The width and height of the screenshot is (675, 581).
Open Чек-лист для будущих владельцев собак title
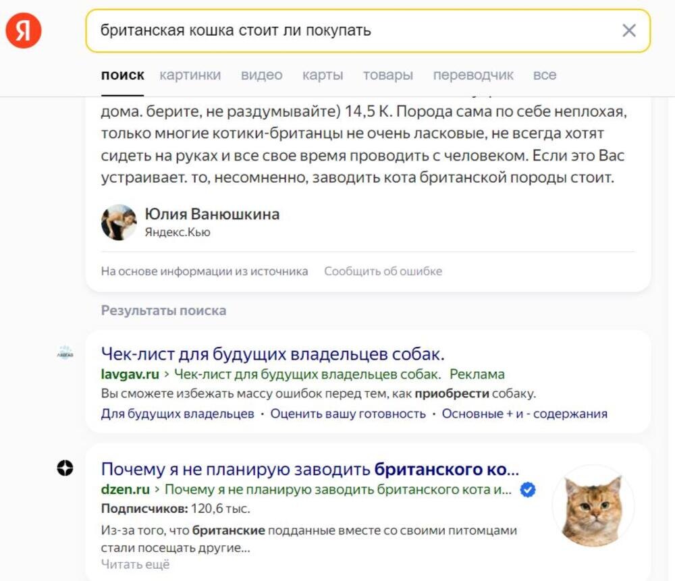pyautogui.click(x=273, y=354)
